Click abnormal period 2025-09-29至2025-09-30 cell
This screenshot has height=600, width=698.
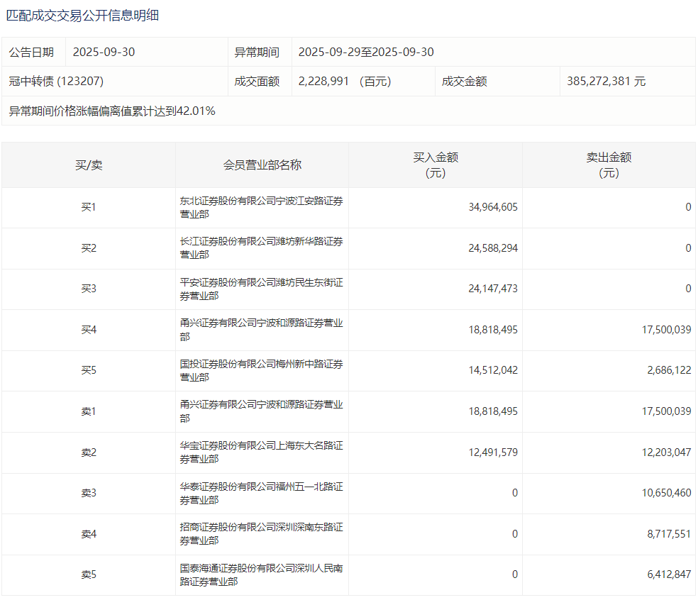[366, 52]
